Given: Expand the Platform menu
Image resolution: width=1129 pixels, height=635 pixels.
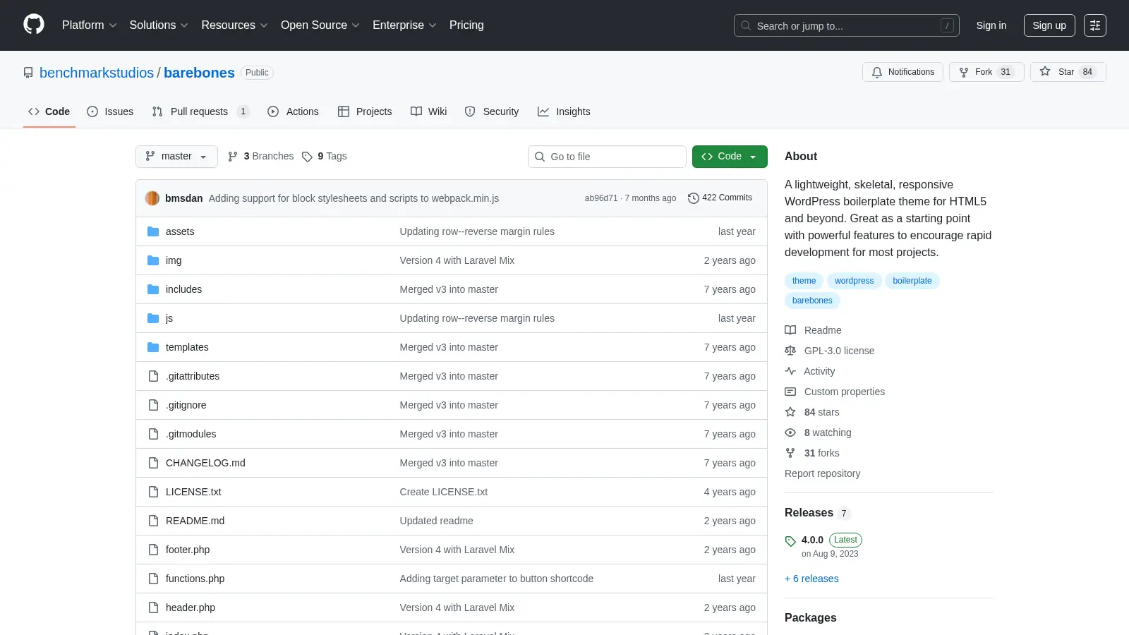Looking at the screenshot, I should point(89,25).
